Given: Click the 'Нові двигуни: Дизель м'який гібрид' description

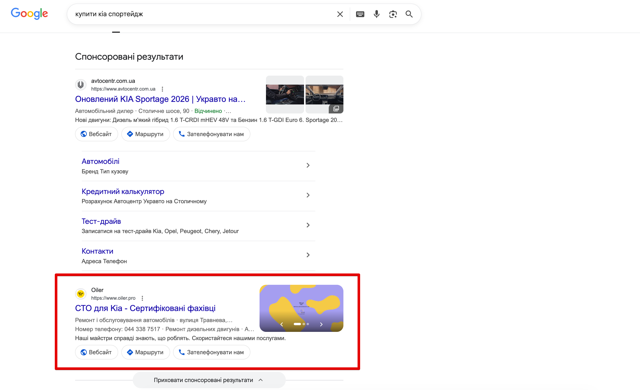Looking at the screenshot, I should click(x=209, y=120).
